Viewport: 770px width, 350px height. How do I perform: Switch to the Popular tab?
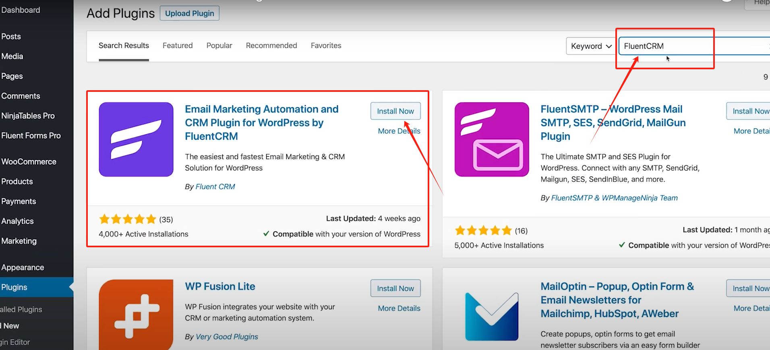pyautogui.click(x=219, y=46)
